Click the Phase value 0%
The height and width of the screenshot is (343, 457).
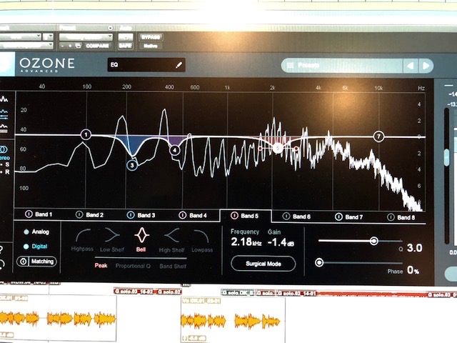tap(413, 270)
